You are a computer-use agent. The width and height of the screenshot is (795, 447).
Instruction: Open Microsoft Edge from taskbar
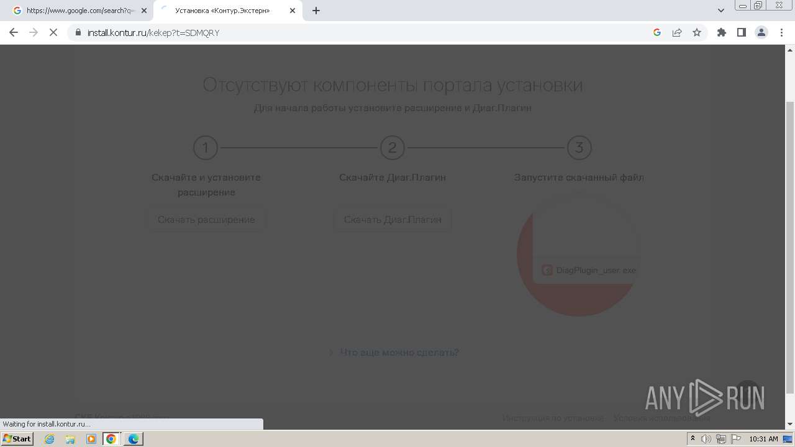click(x=134, y=439)
